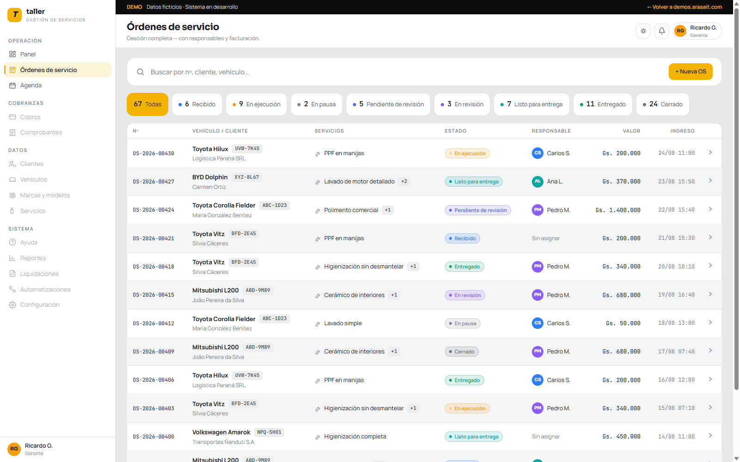Open Configuración gear in sidebar
740x462 pixels.
click(12, 305)
